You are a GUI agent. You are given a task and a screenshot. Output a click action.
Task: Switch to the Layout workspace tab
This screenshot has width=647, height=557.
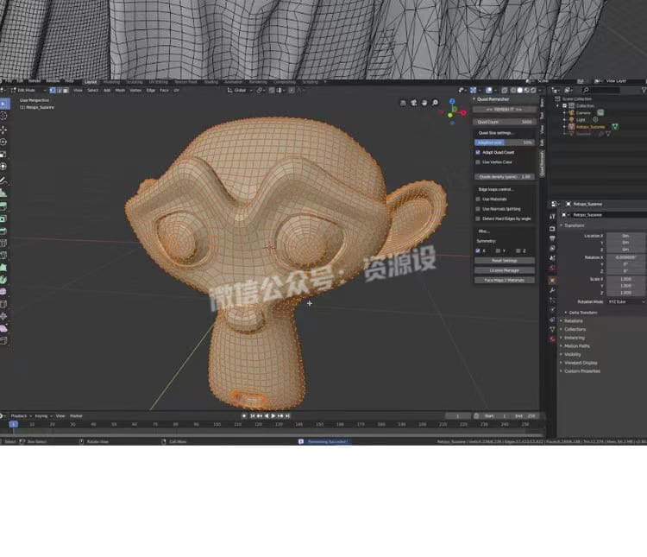coord(91,82)
